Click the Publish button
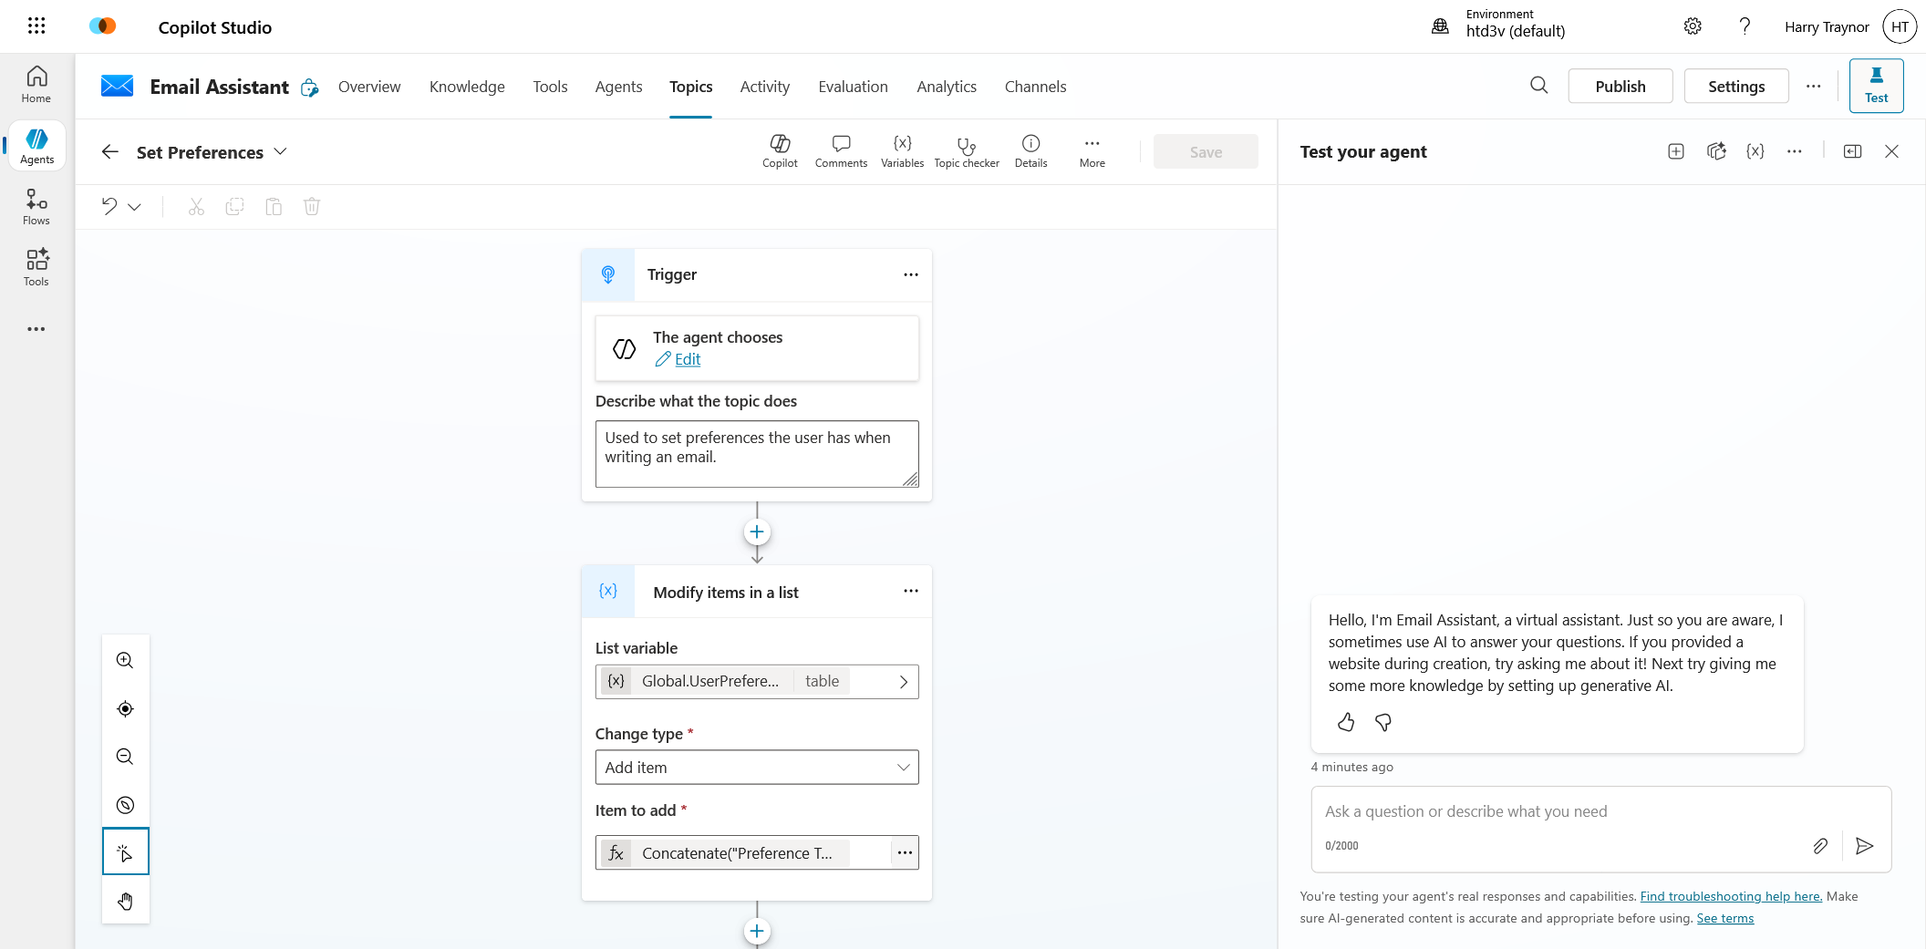 click(x=1620, y=87)
